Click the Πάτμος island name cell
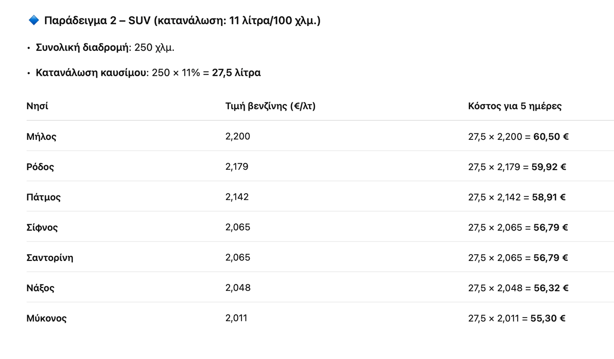This screenshot has height=359, width=614. 43,197
